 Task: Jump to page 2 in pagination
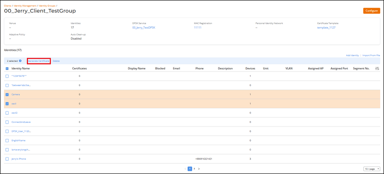pos(194,169)
